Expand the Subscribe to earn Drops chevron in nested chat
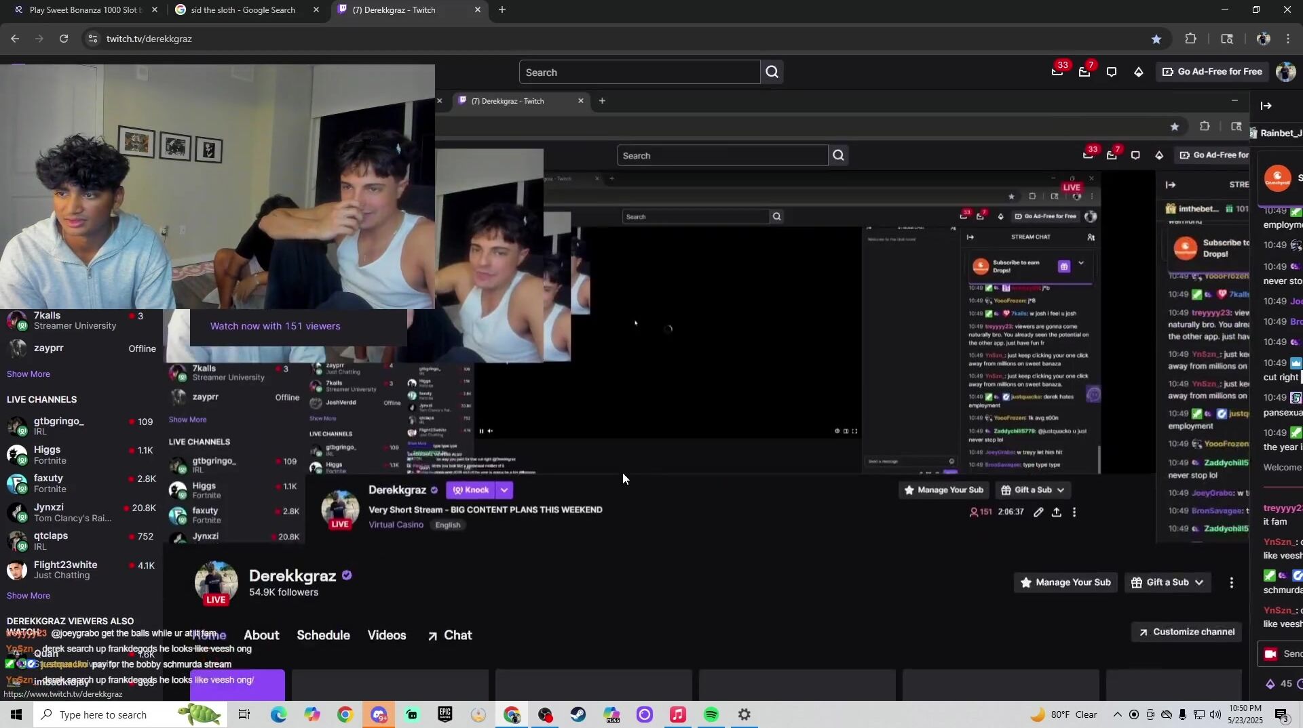 [x=1081, y=263]
